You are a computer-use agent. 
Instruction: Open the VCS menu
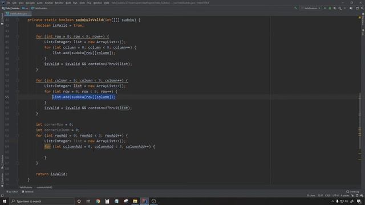[90, 3]
